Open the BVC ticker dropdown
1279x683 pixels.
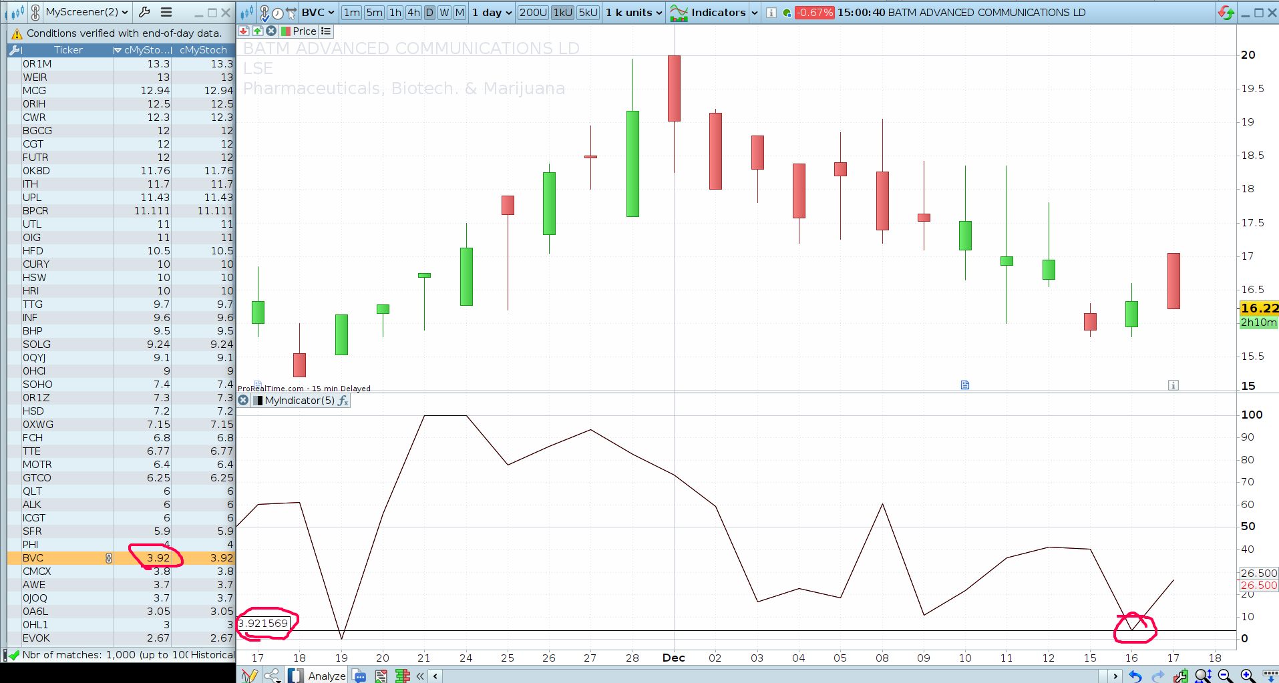[318, 12]
